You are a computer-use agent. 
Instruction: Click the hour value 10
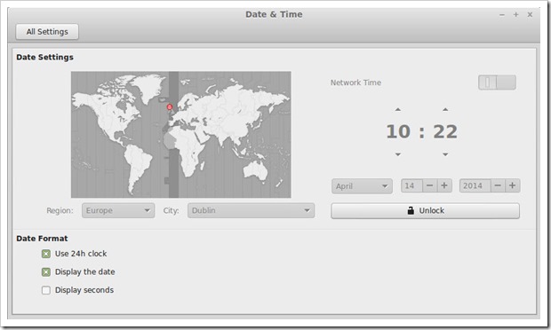(x=398, y=132)
